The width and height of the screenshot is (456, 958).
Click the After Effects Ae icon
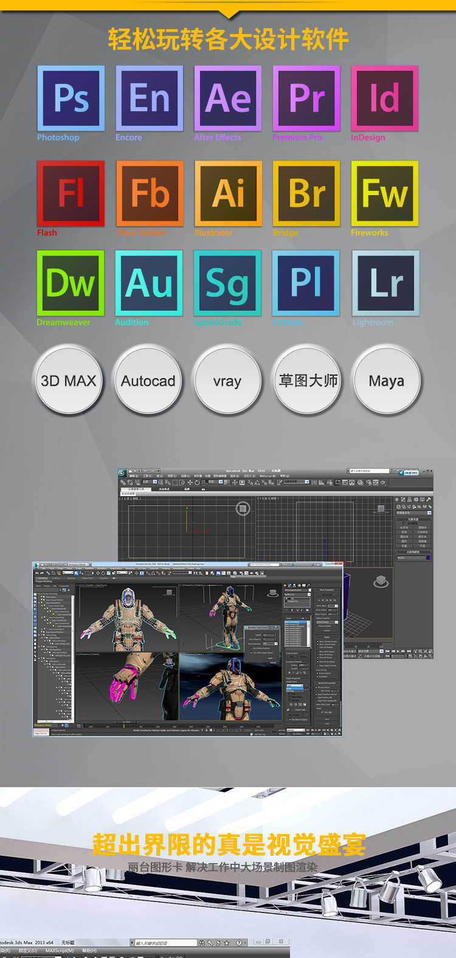tap(228, 98)
